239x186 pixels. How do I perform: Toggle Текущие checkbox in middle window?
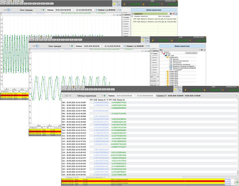152,54
